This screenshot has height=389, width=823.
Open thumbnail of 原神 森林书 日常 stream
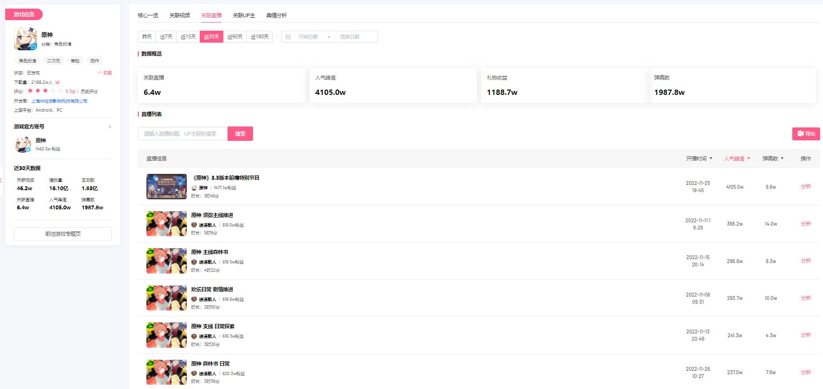pyautogui.click(x=167, y=372)
